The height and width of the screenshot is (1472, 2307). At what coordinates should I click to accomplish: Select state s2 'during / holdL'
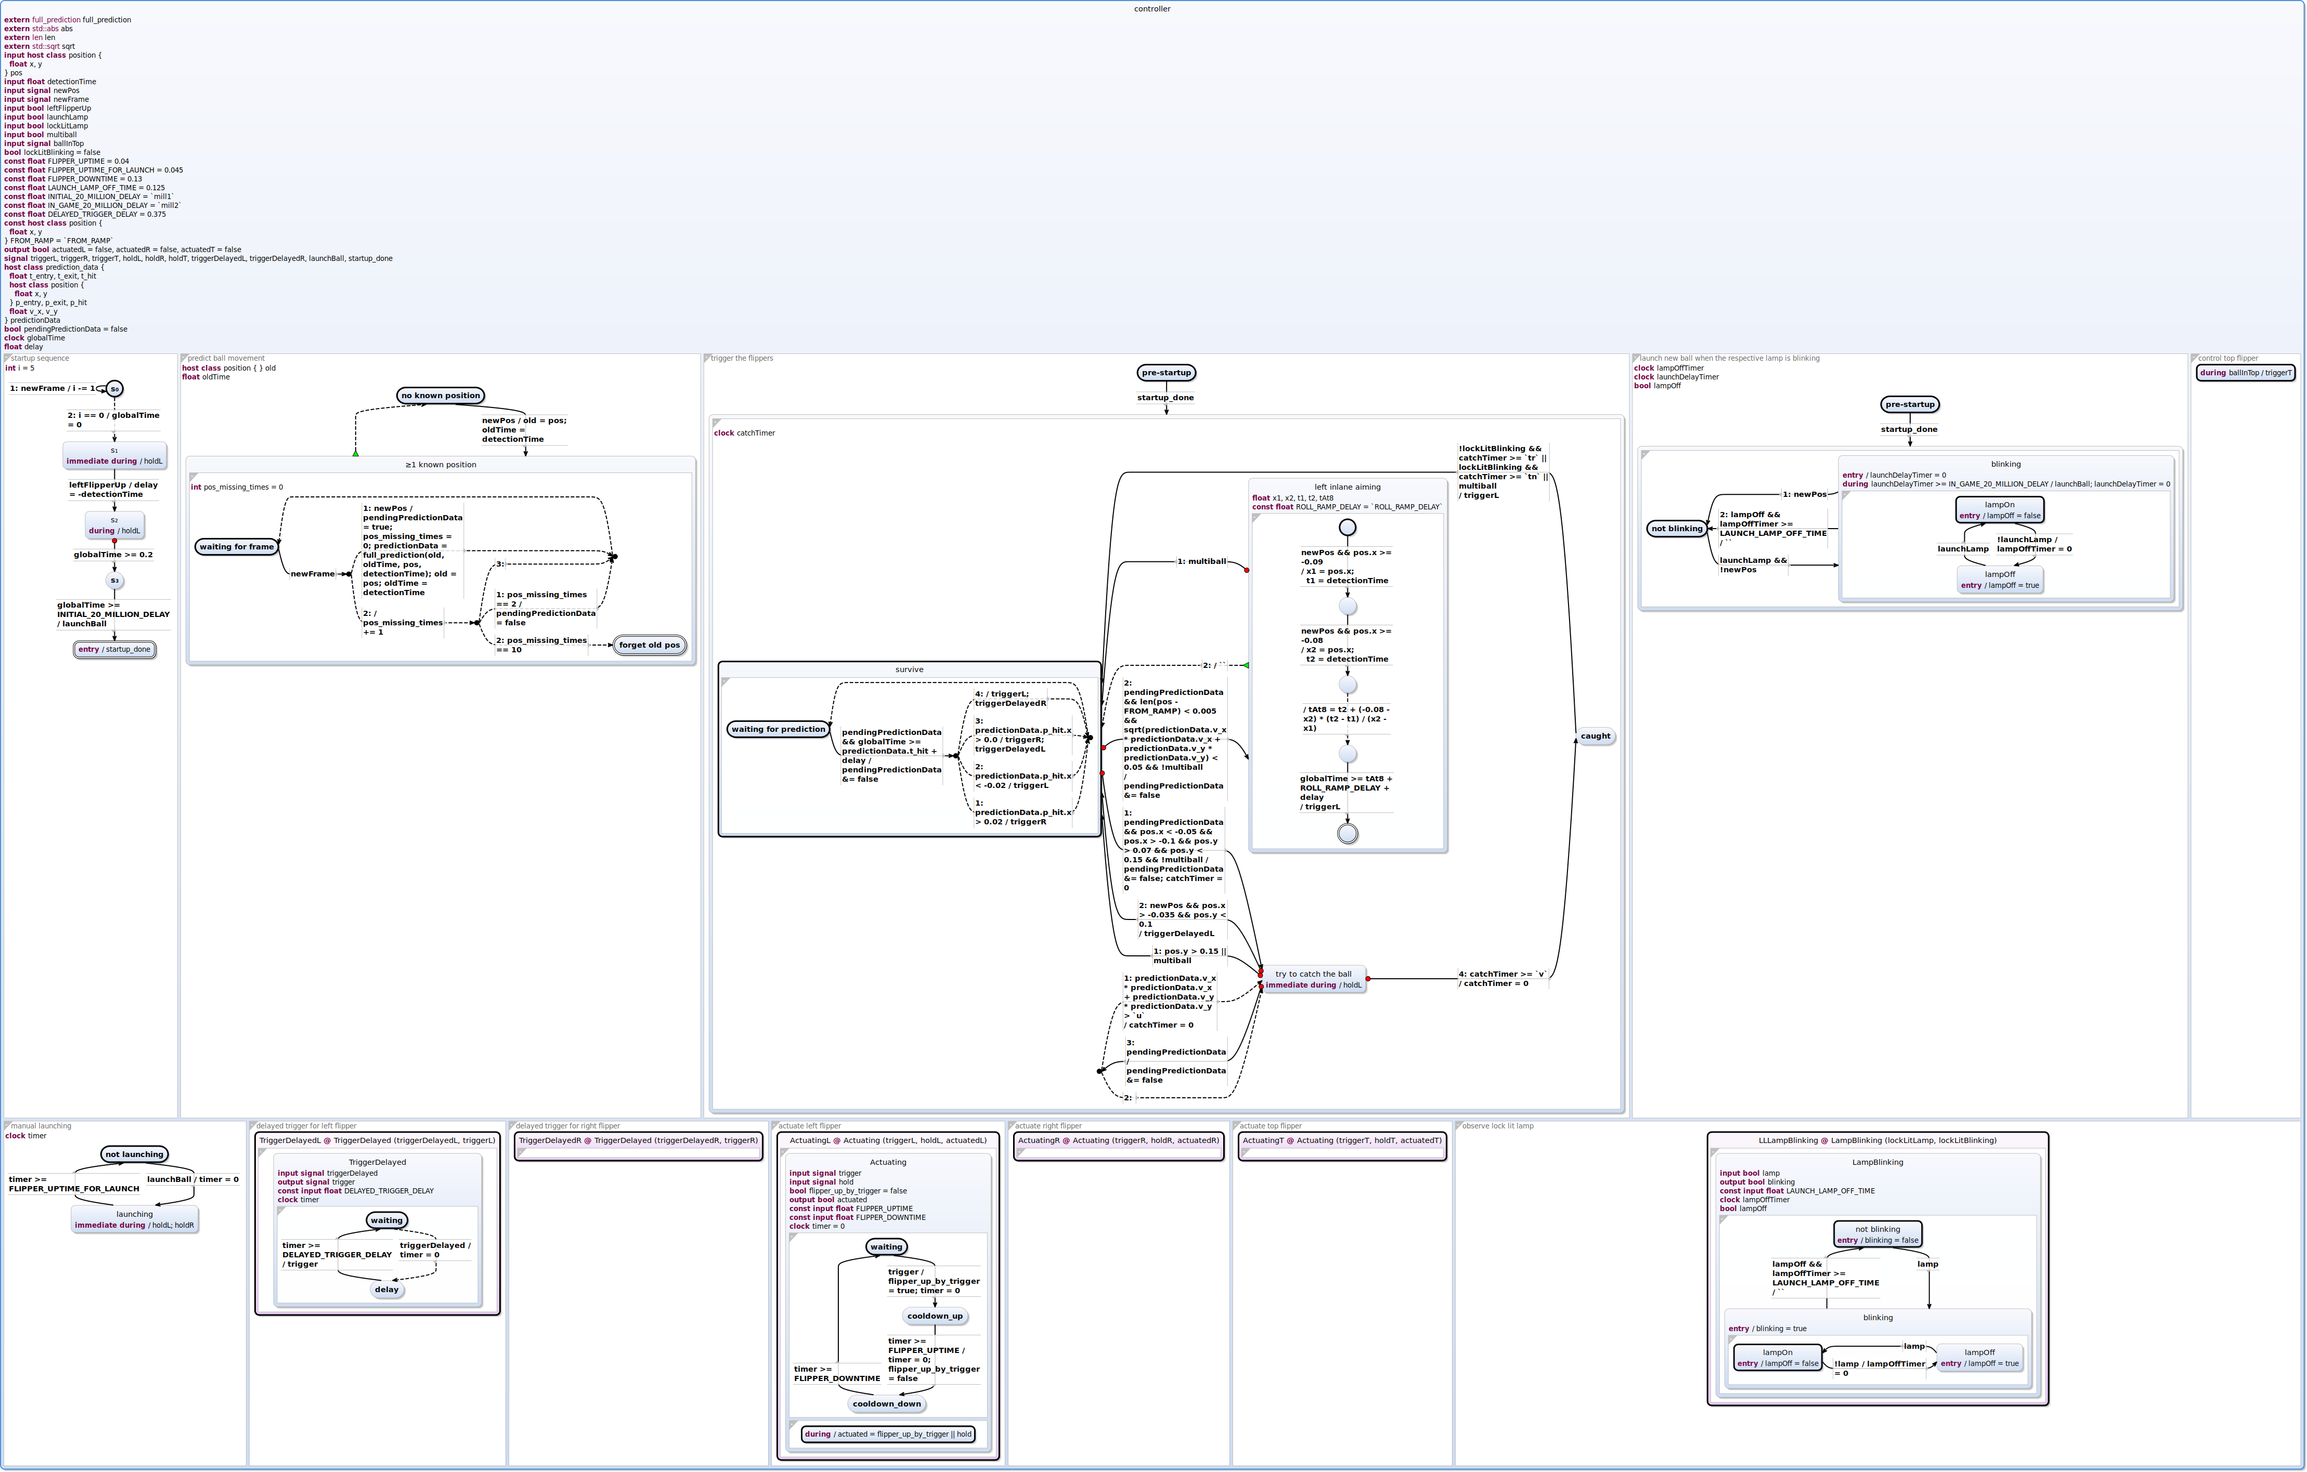click(x=114, y=526)
